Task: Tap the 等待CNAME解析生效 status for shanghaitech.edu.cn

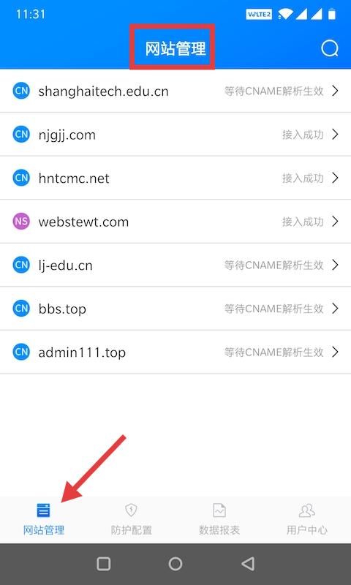Action: pyautogui.click(x=273, y=91)
